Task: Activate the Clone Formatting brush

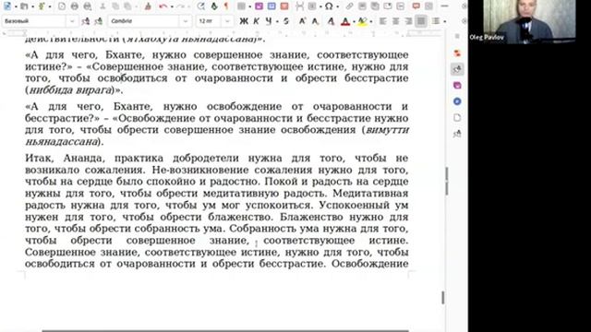Action: pyautogui.click(x=148, y=6)
